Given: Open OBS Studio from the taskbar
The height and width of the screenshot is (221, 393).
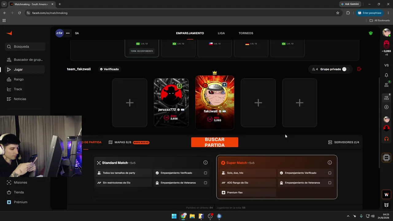Looking at the screenshot, I should [x=210, y=216].
